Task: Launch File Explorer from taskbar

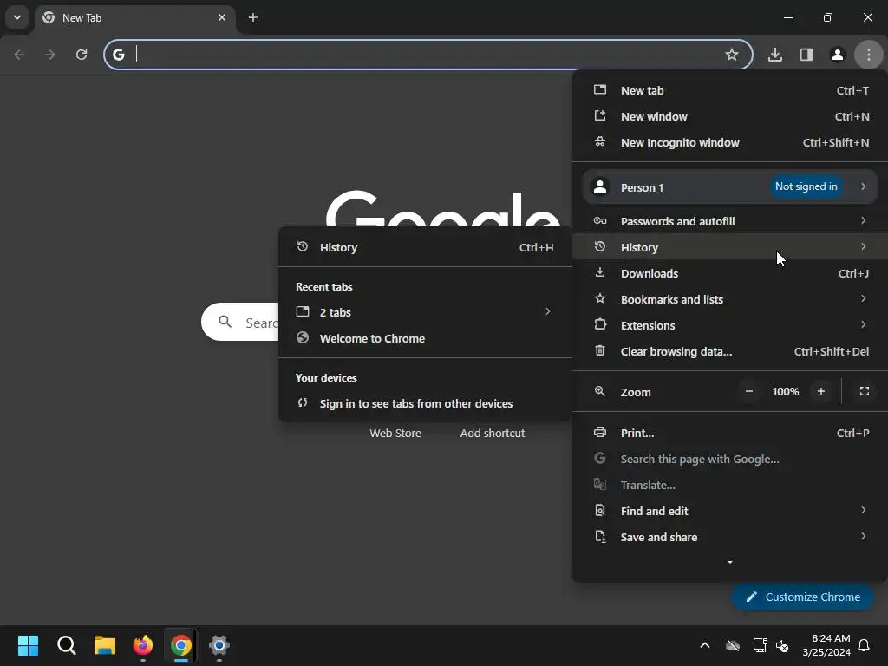Action: 105,645
